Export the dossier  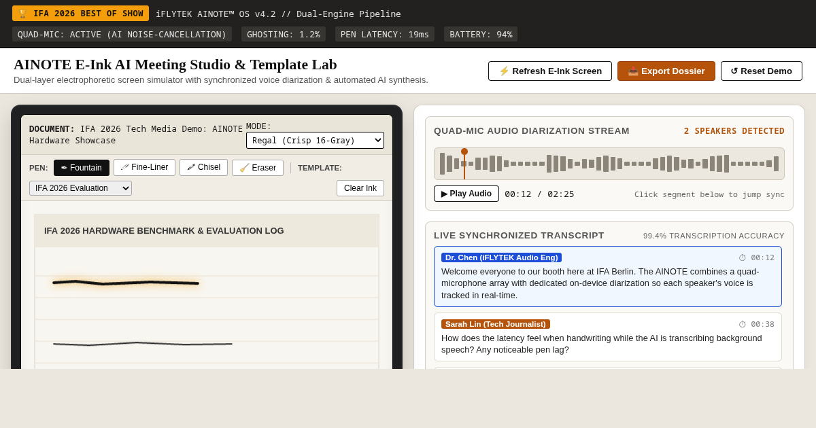pos(666,71)
